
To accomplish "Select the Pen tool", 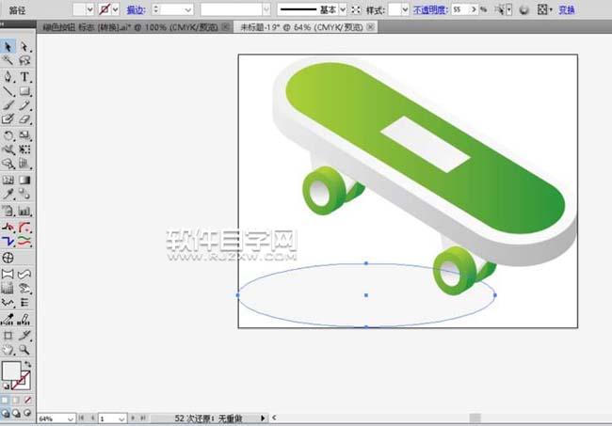I will pos(8,76).
